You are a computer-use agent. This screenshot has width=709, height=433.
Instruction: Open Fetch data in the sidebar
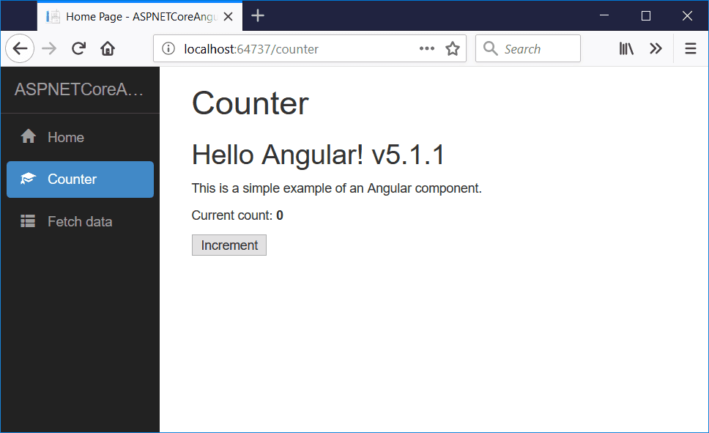tap(80, 221)
